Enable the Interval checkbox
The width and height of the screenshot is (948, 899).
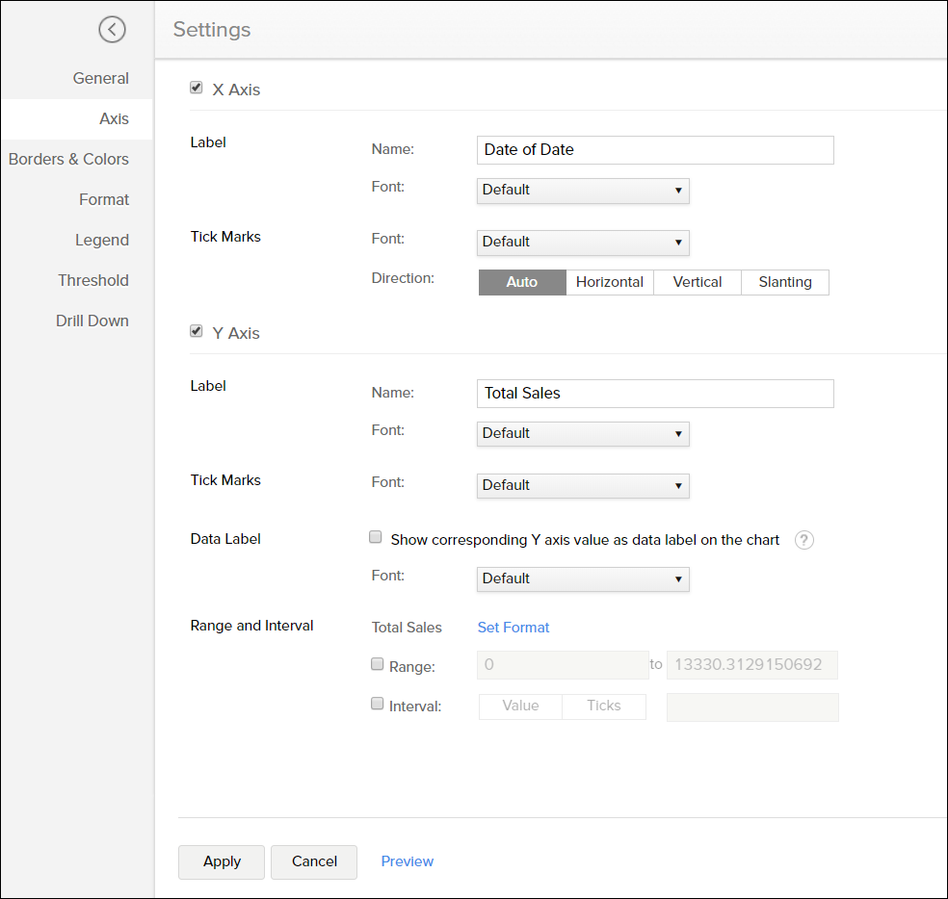(377, 703)
